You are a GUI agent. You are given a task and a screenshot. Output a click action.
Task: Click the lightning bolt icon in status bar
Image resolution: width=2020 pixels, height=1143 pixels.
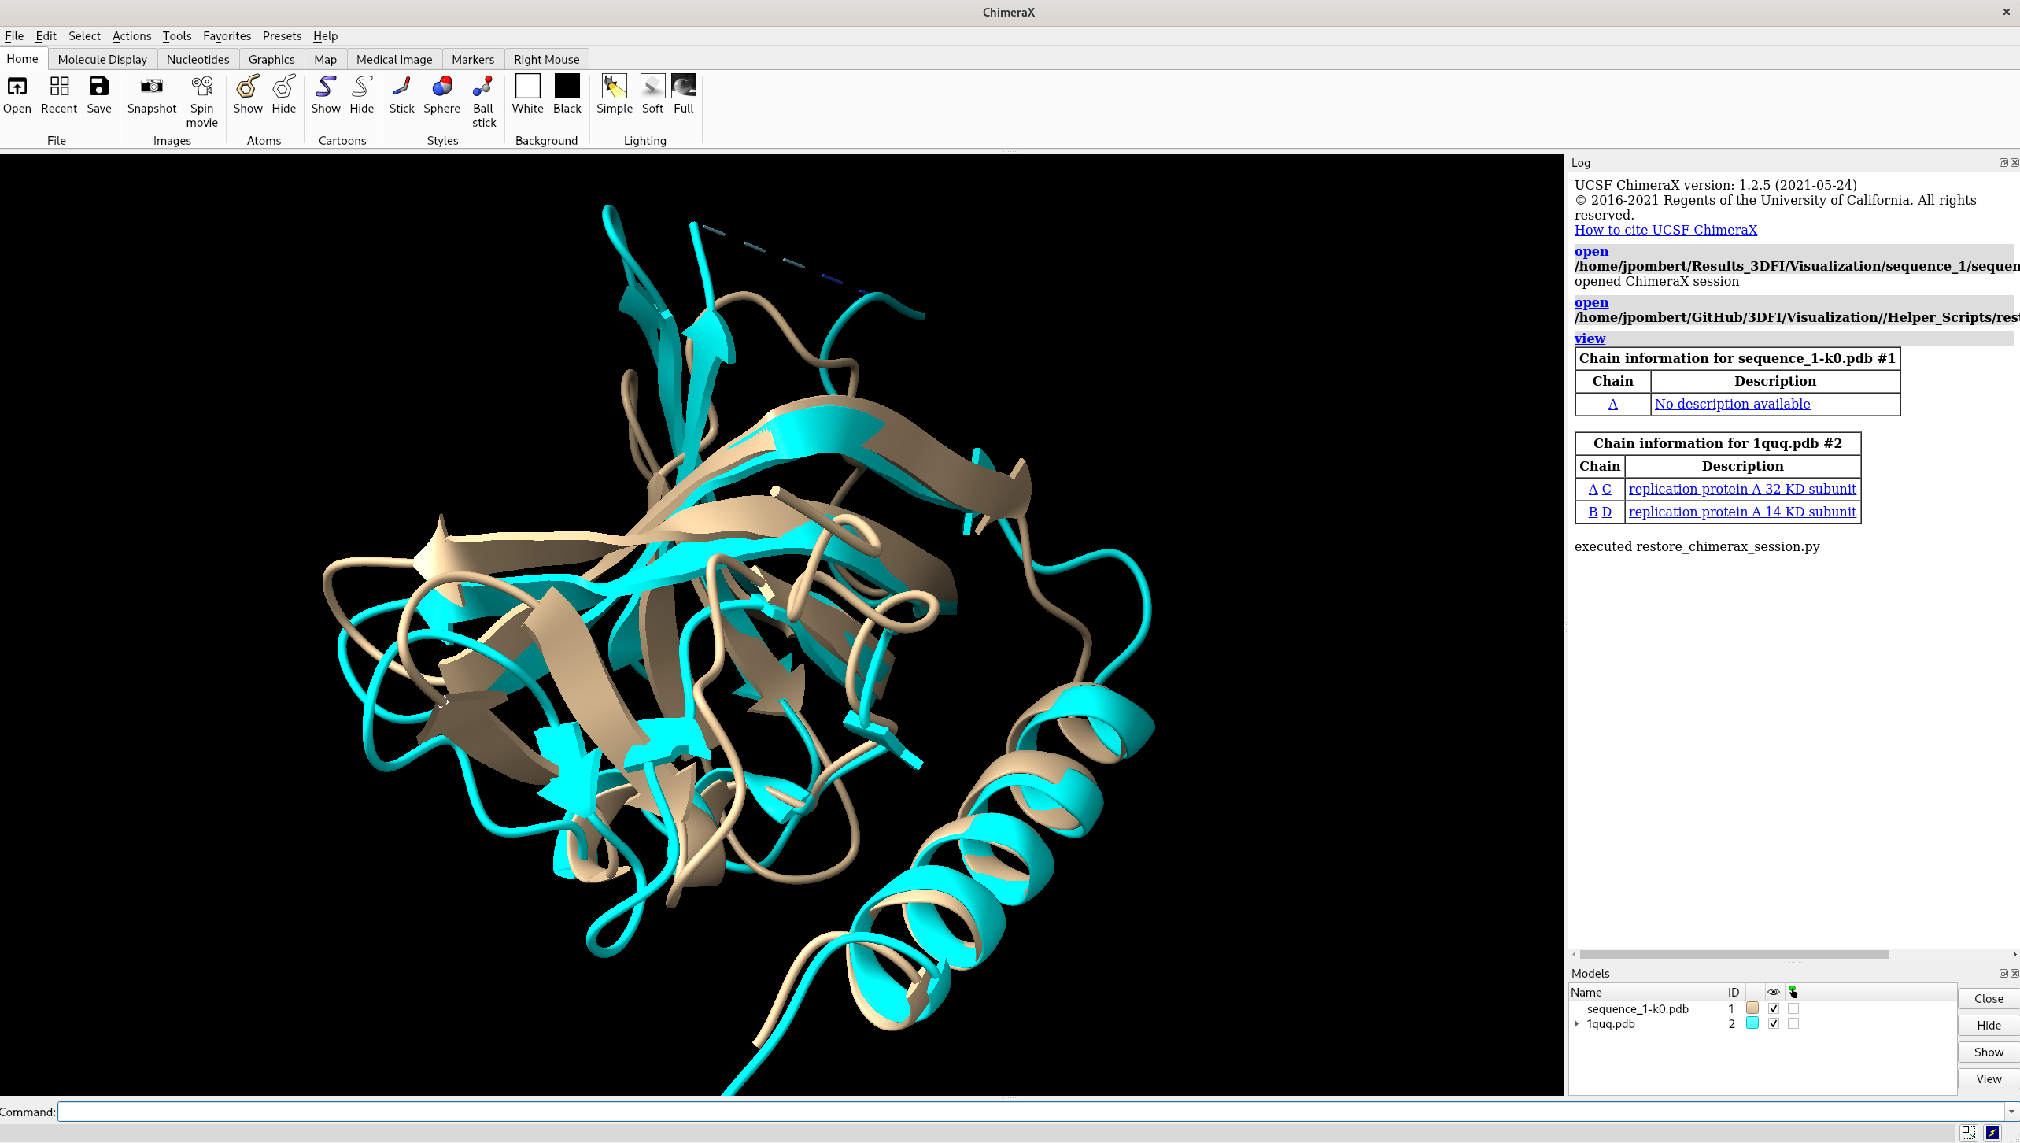(1992, 1133)
